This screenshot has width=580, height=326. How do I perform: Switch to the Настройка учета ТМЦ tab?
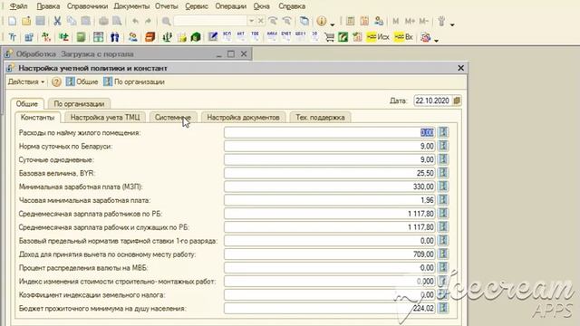(x=105, y=118)
